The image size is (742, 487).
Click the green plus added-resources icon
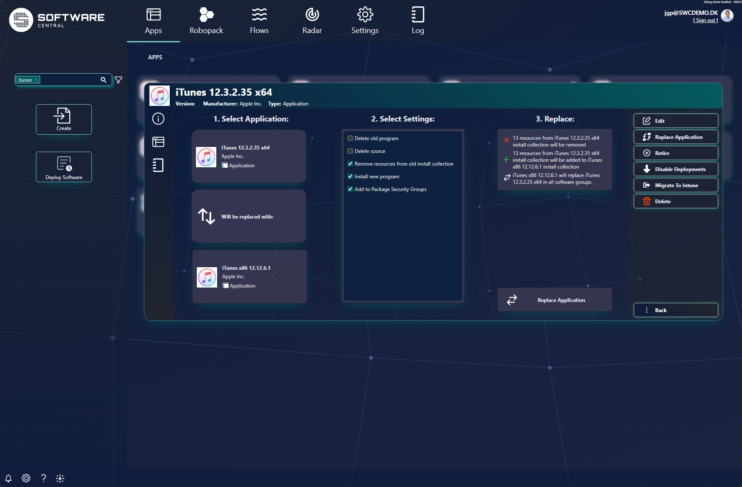[506, 160]
